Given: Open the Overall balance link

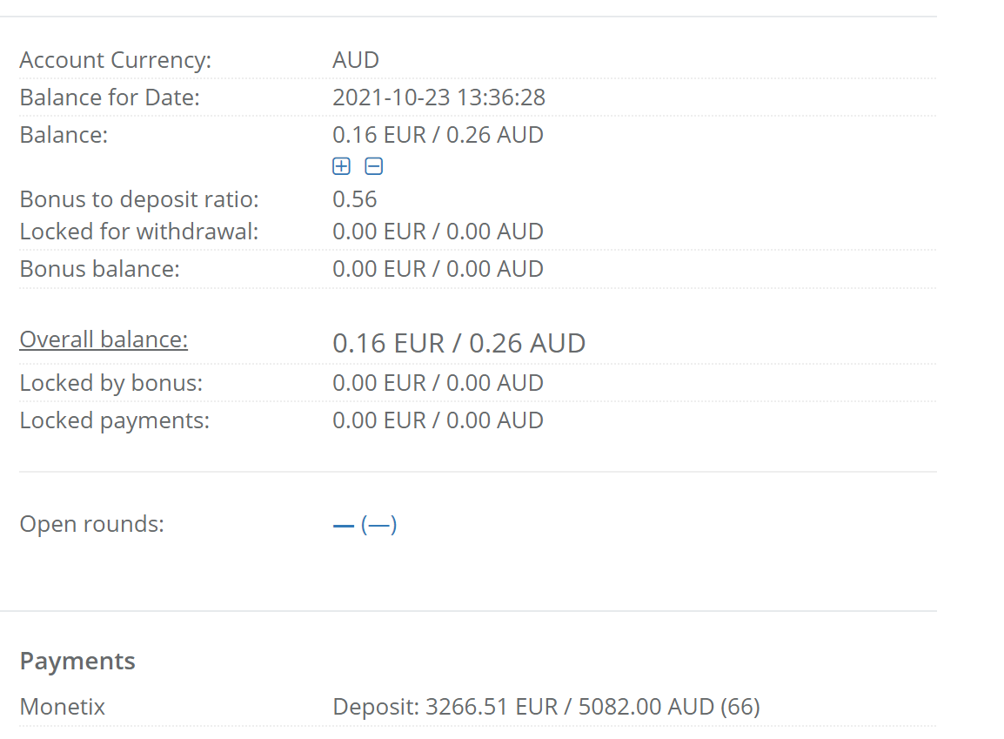Looking at the screenshot, I should [104, 339].
